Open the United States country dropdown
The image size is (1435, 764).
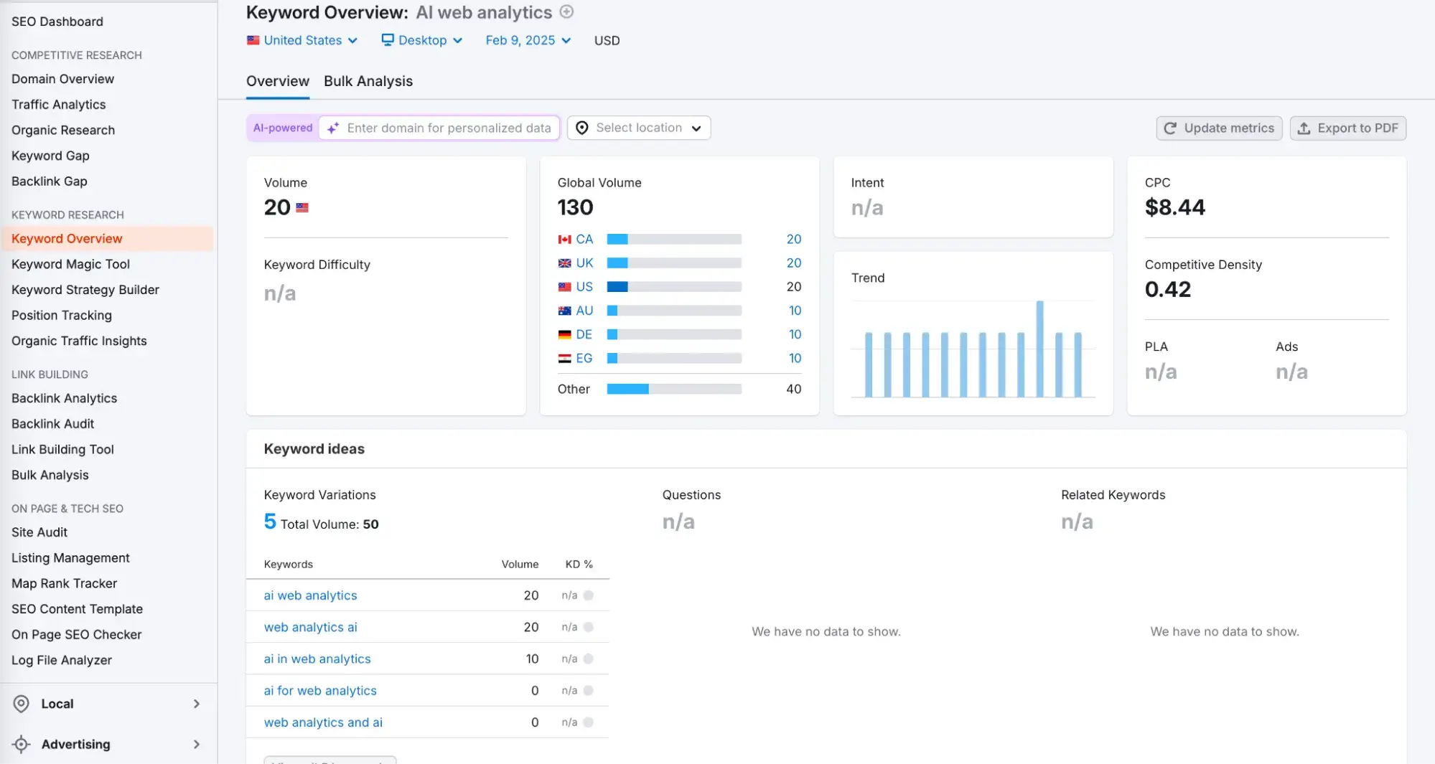click(302, 41)
